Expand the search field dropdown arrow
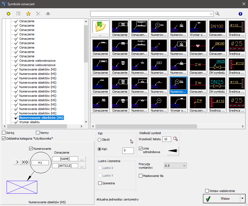 coord(211,13)
